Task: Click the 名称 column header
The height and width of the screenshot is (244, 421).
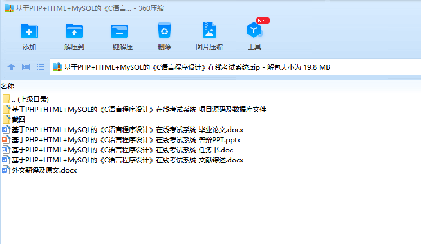Action: tap(7, 87)
